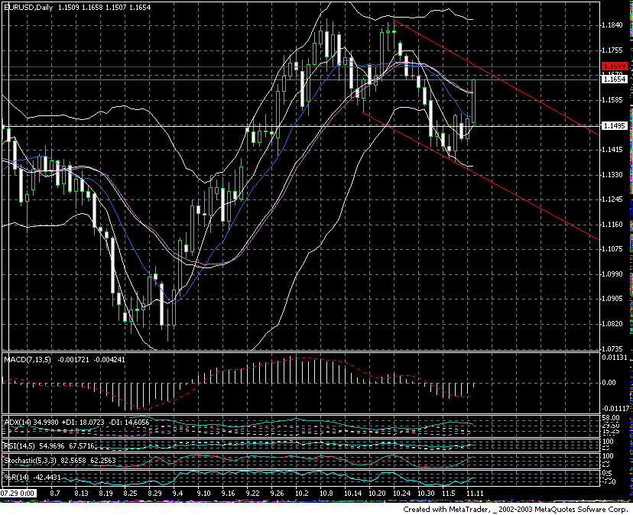The image size is (633, 515).
Task: Click the highlighted 07.29 0:00 date label
Action: click(18, 493)
